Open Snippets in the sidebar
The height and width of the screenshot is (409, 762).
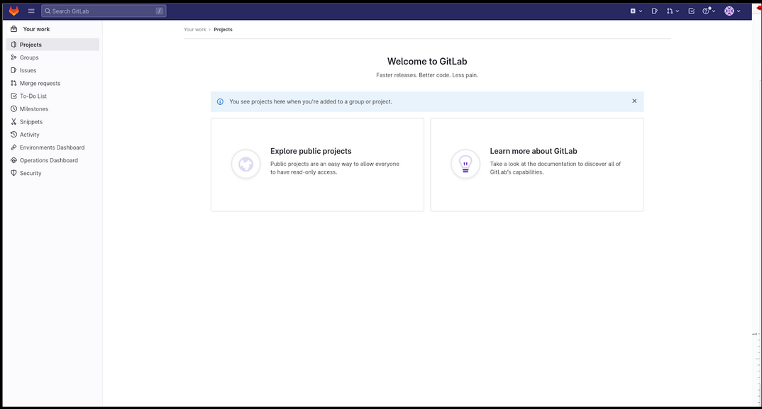coord(53,122)
